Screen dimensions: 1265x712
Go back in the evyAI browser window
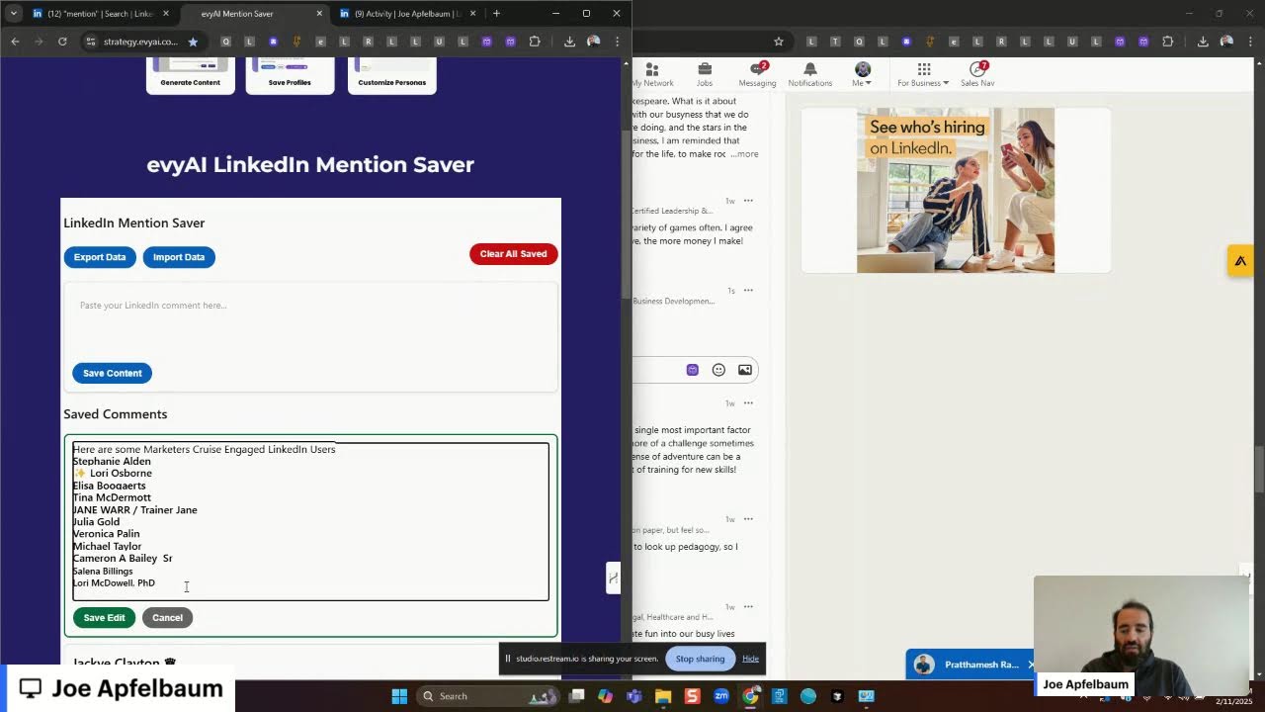15,42
